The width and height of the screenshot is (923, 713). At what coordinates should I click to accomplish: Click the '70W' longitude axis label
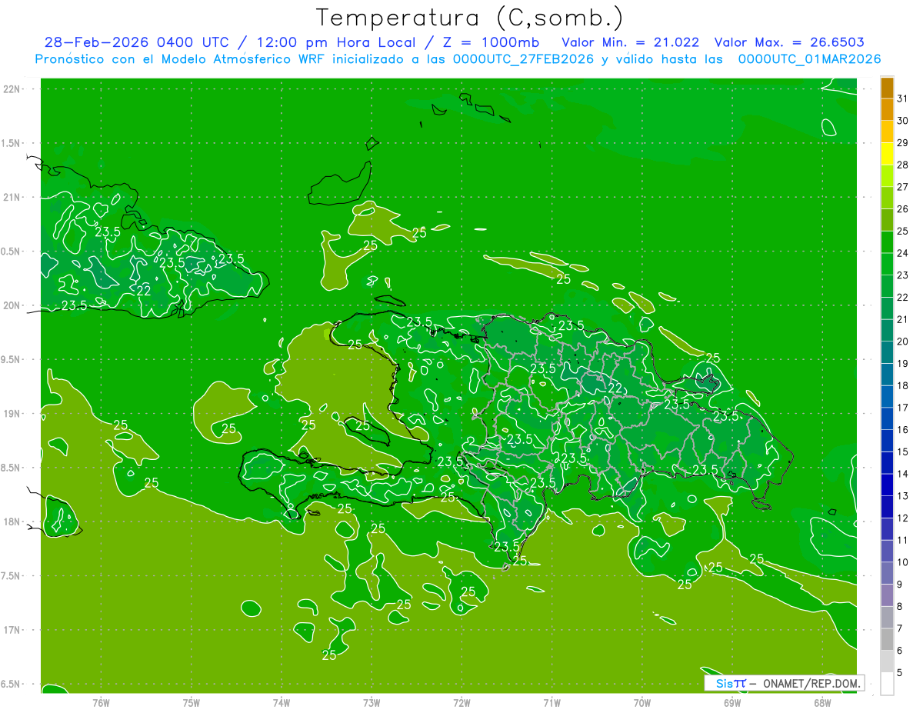pos(642,703)
